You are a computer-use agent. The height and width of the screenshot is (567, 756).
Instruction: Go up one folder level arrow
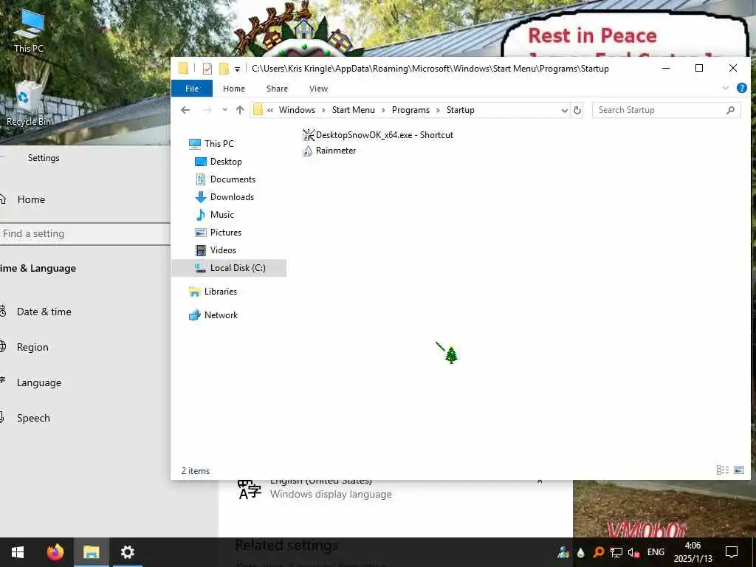(x=240, y=110)
